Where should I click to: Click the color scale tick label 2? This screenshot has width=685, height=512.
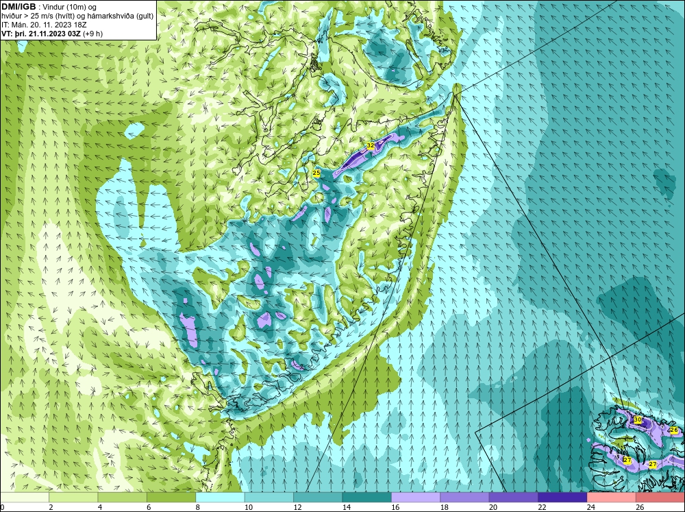(x=51, y=507)
